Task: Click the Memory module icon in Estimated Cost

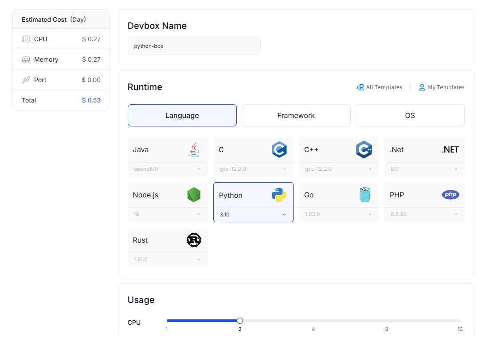Action: (26, 59)
